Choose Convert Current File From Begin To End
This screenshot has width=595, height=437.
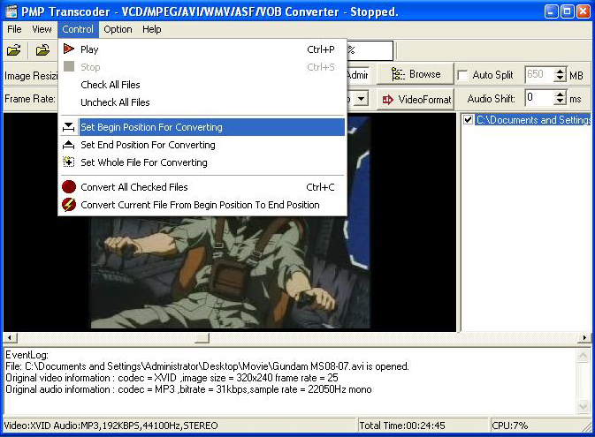point(202,205)
